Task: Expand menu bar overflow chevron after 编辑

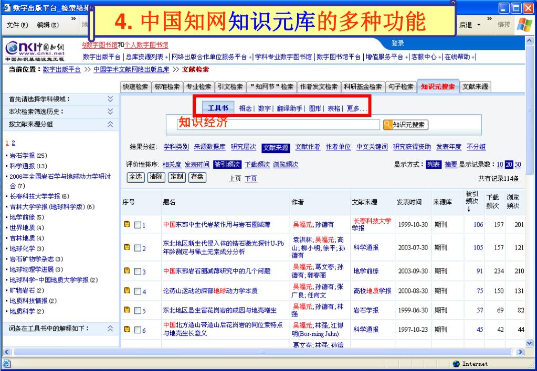Action: point(73,19)
